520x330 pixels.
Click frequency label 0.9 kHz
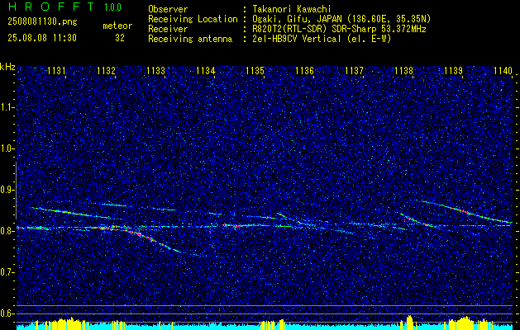tap(7, 190)
